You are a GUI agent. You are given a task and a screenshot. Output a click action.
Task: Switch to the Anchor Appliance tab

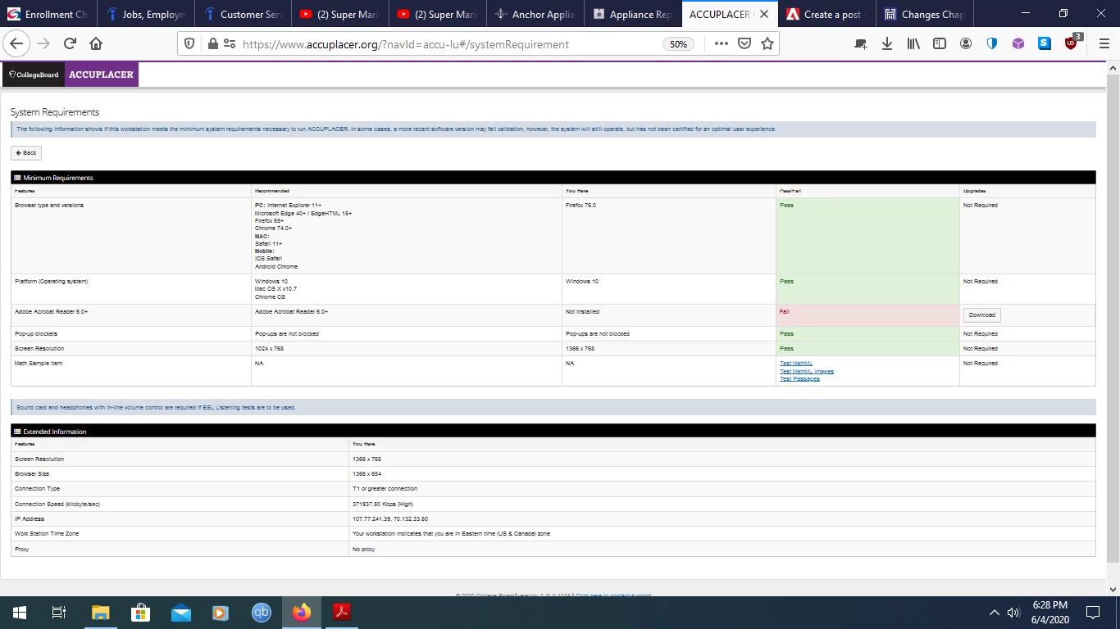(x=536, y=14)
